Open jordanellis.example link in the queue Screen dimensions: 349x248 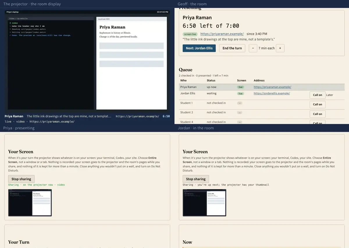(272, 93)
